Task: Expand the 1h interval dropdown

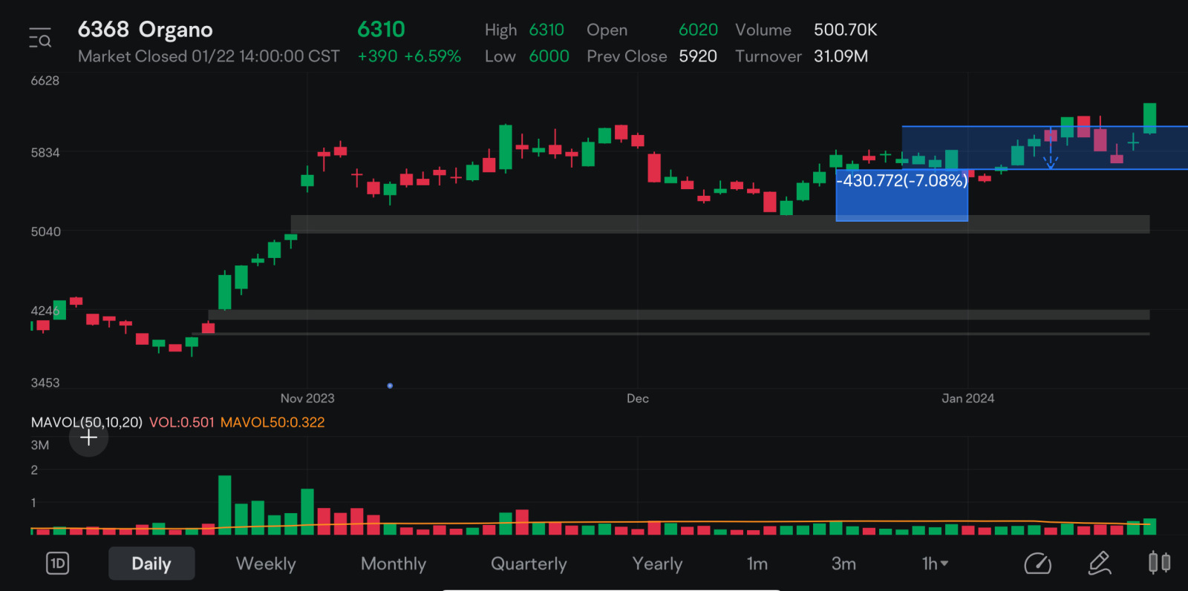Action: point(935,564)
